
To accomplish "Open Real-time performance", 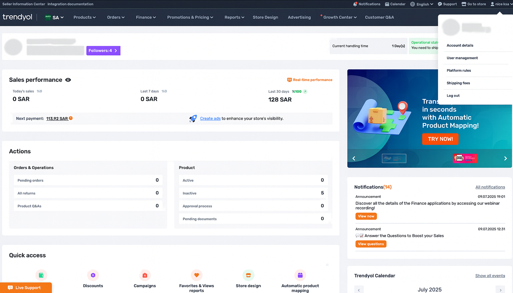I will [x=310, y=80].
